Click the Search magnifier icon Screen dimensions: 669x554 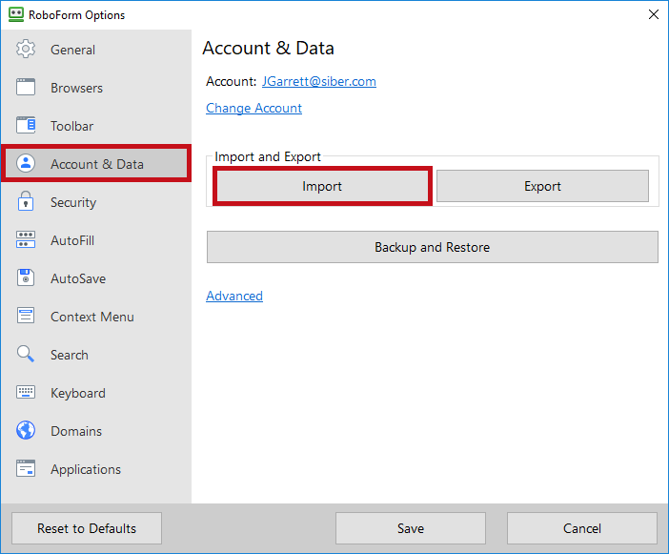click(x=26, y=355)
